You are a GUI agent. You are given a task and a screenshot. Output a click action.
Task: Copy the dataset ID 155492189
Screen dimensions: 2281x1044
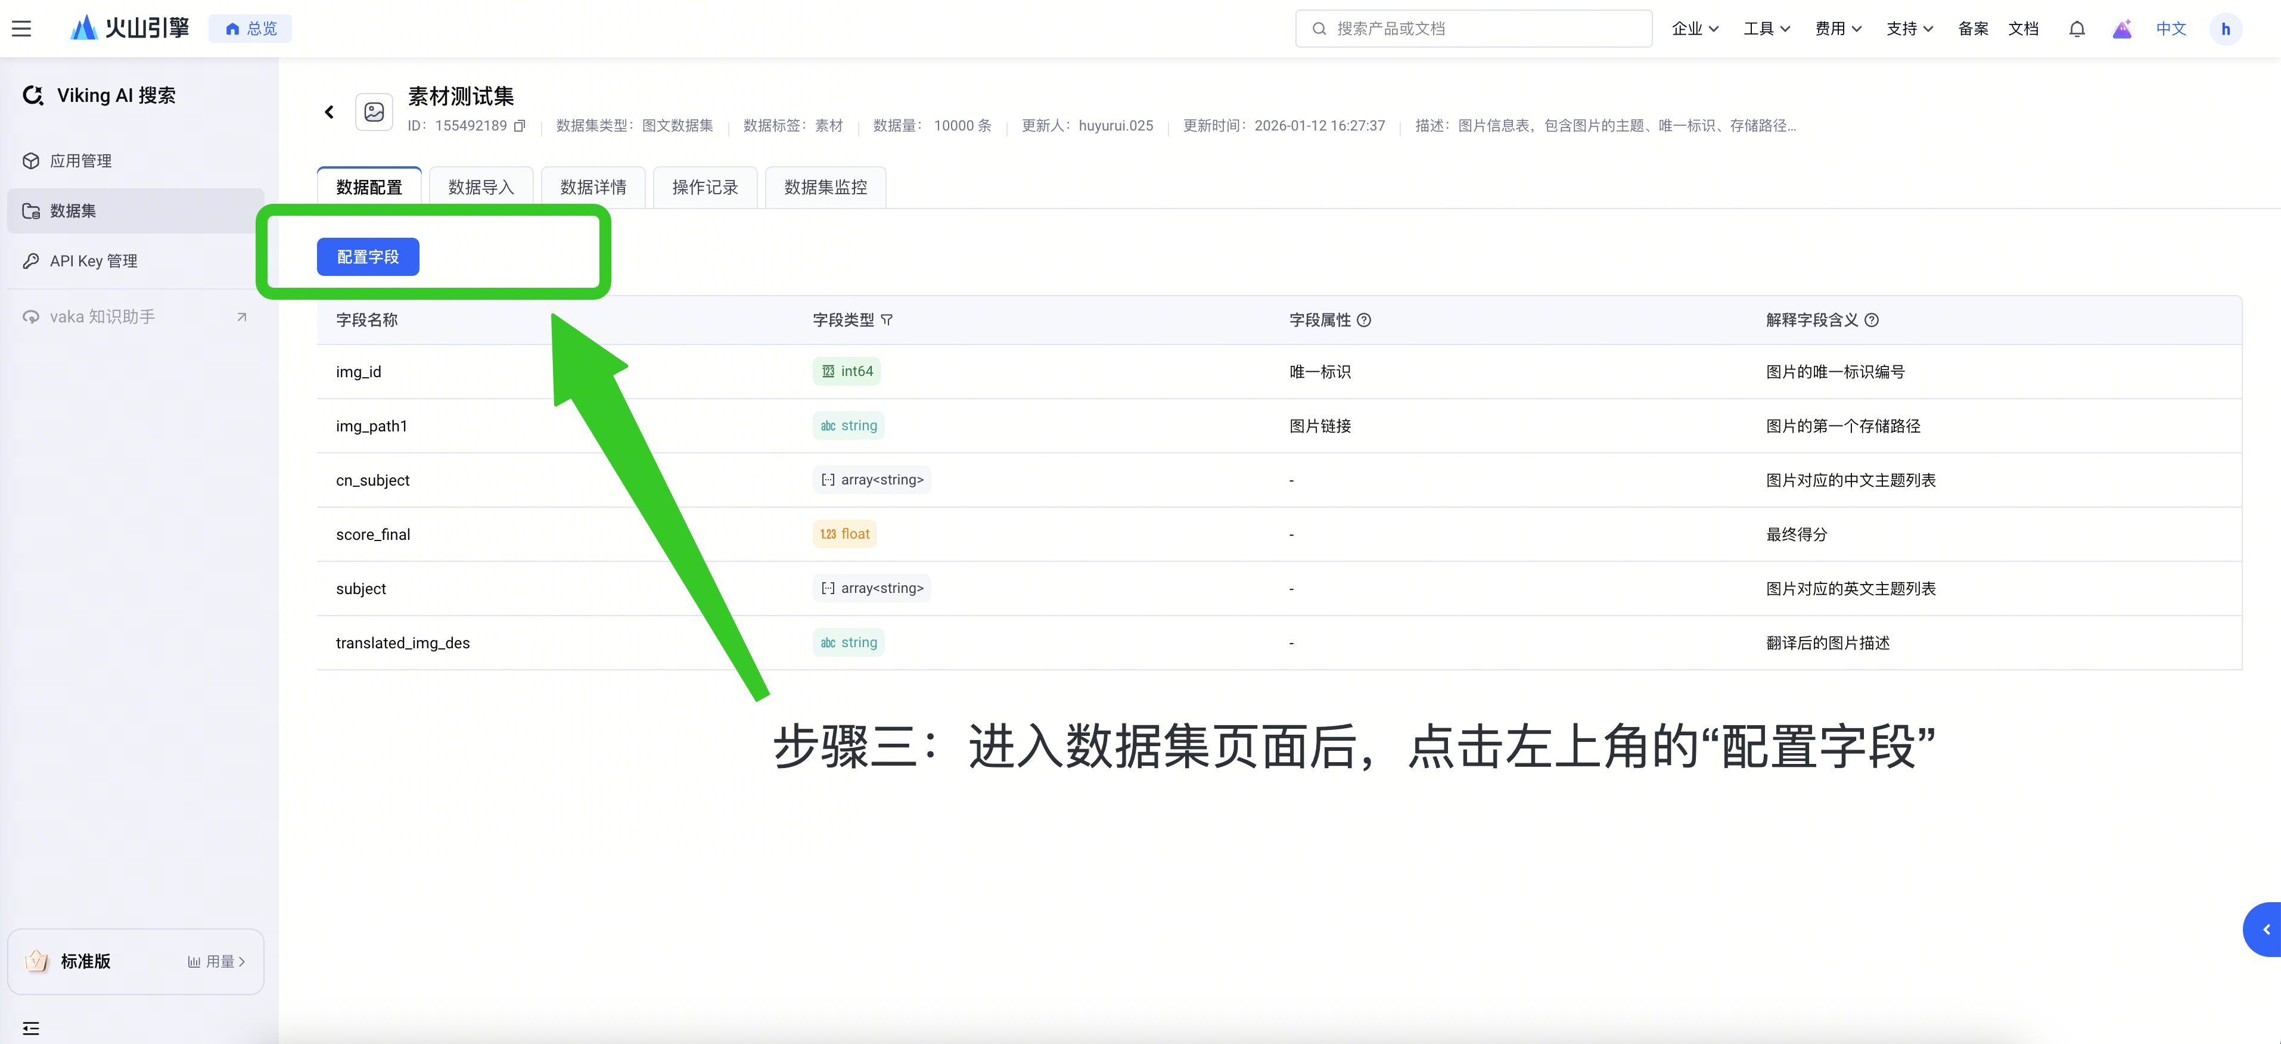click(x=520, y=126)
